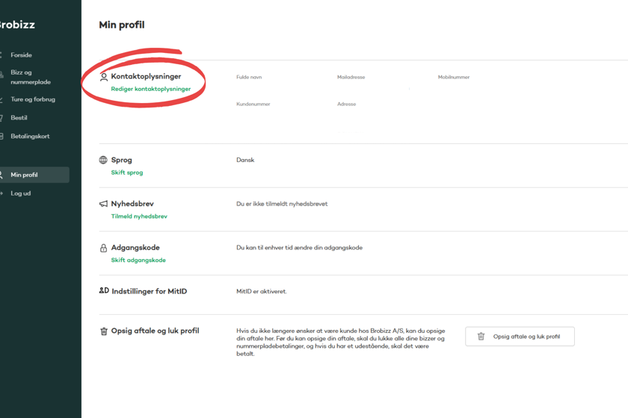Click trash icon beside Opsig aftale heading

pos(104,331)
